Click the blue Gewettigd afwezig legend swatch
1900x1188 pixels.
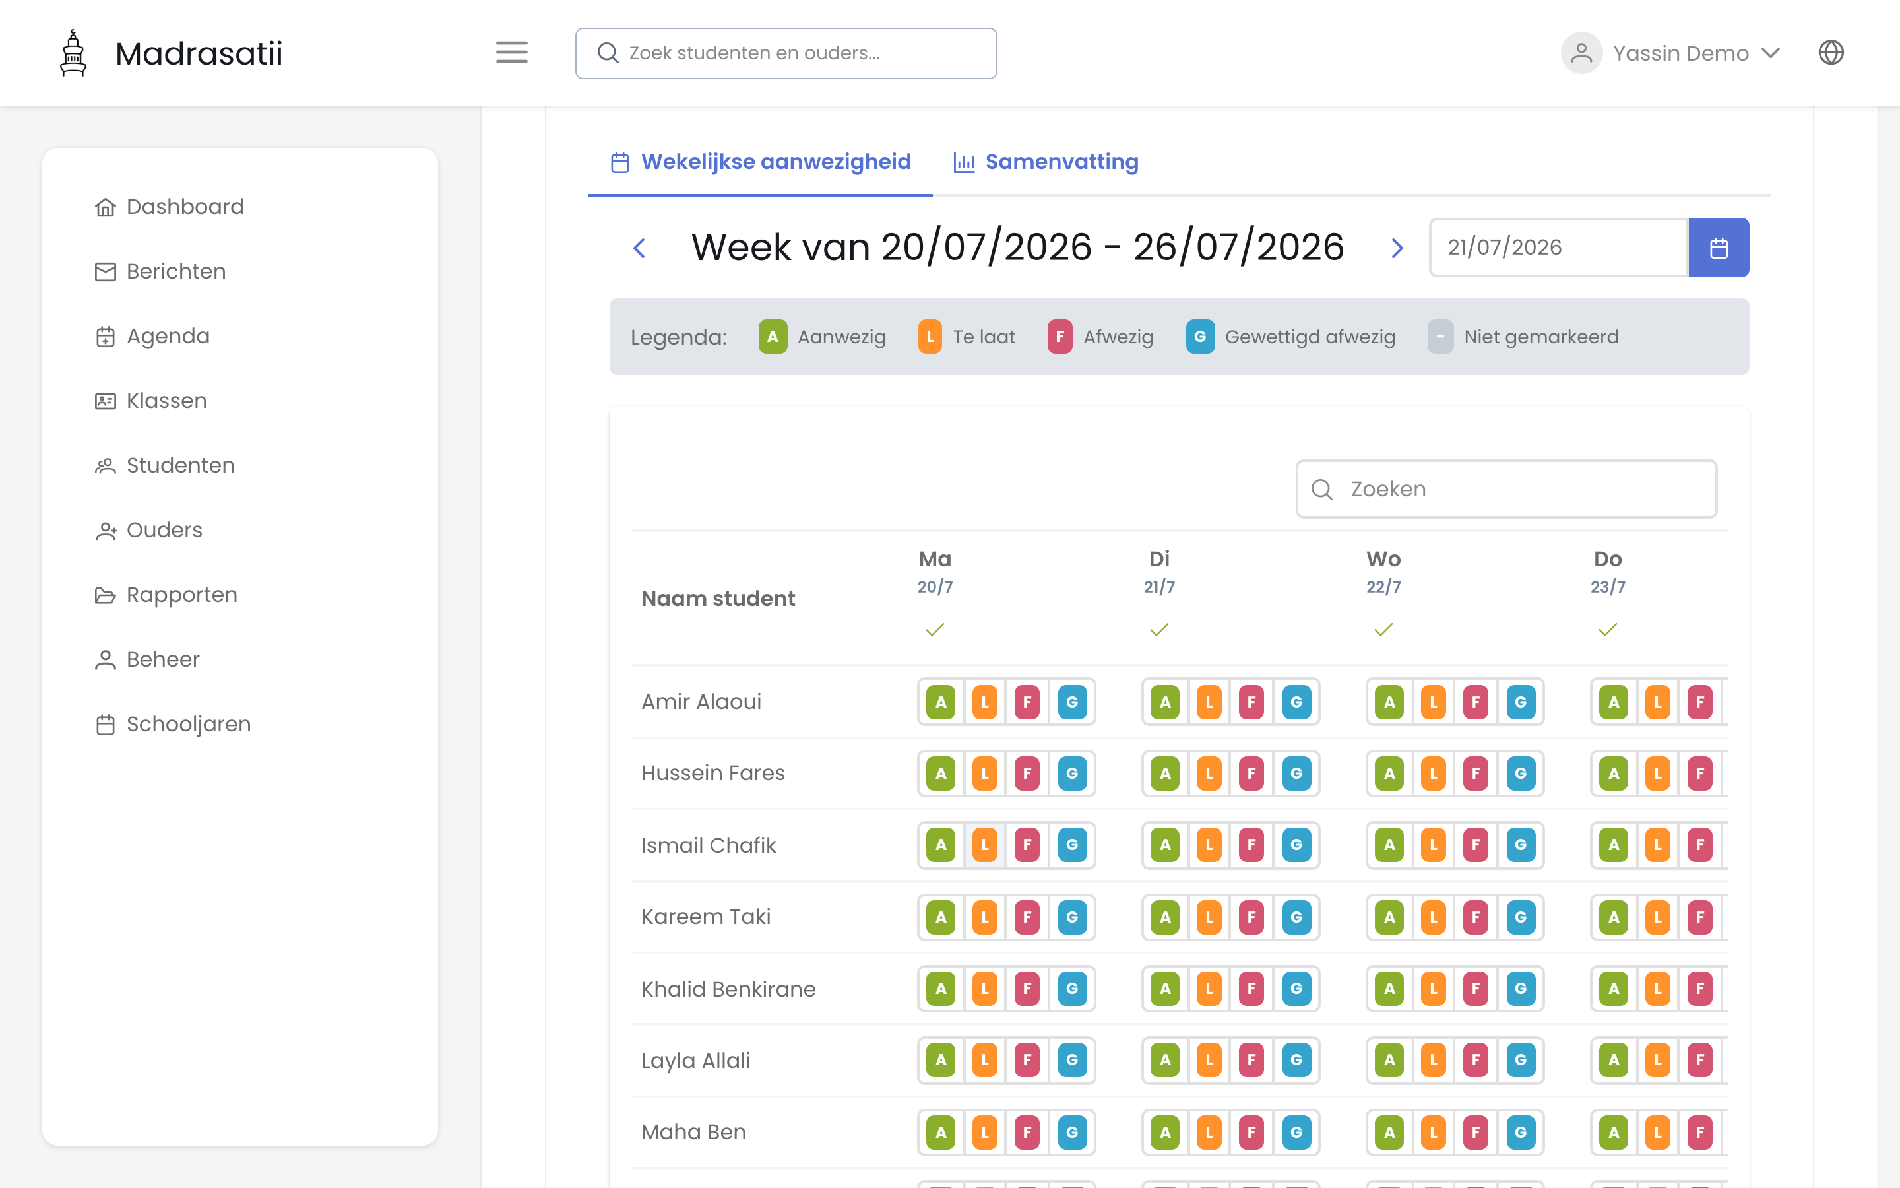click(x=1199, y=337)
